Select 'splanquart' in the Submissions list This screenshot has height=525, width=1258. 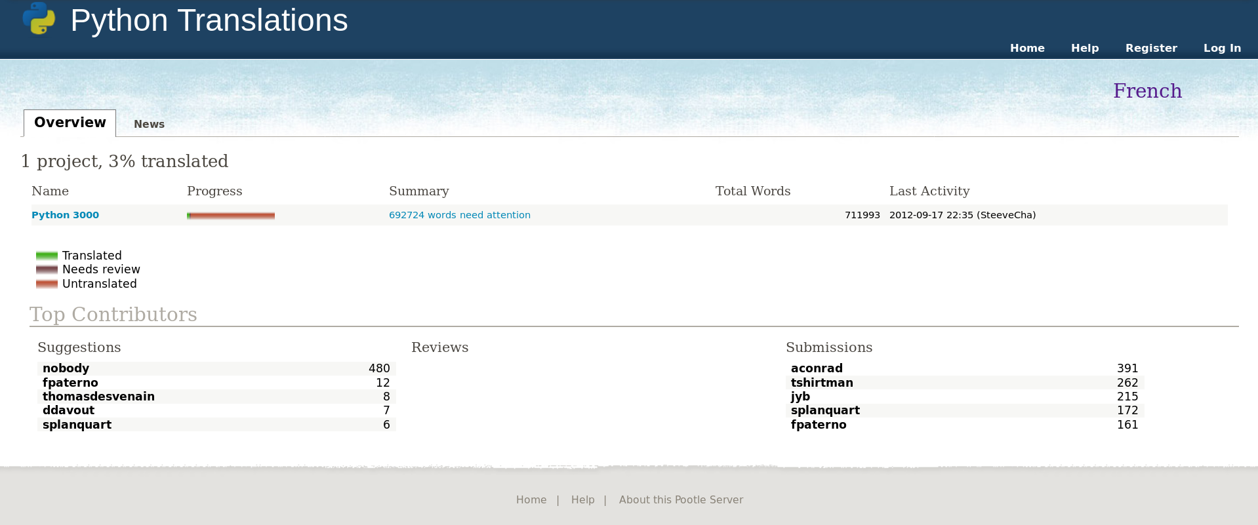point(825,410)
